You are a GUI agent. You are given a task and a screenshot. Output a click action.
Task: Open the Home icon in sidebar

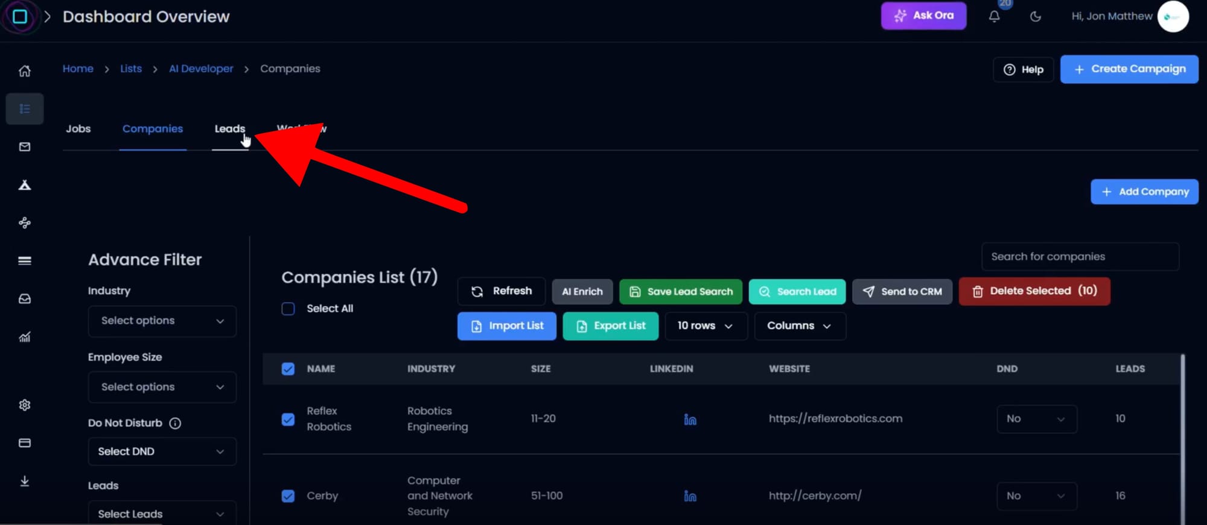pos(25,71)
